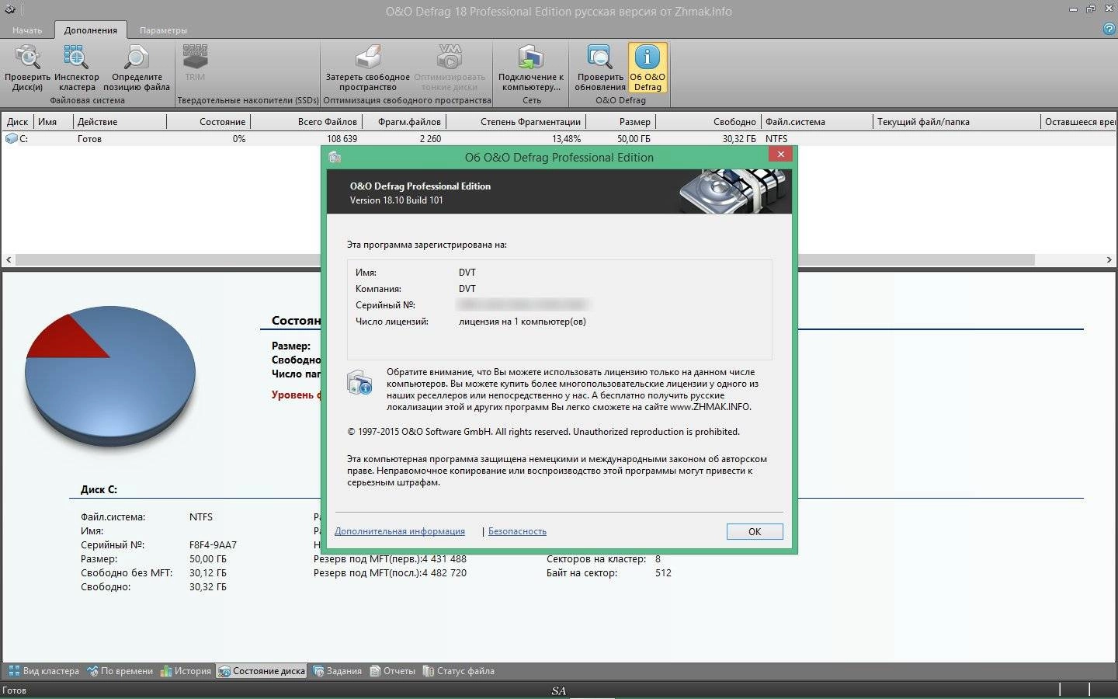
Task: Open Статус файла bottom tab
Action: point(459,671)
